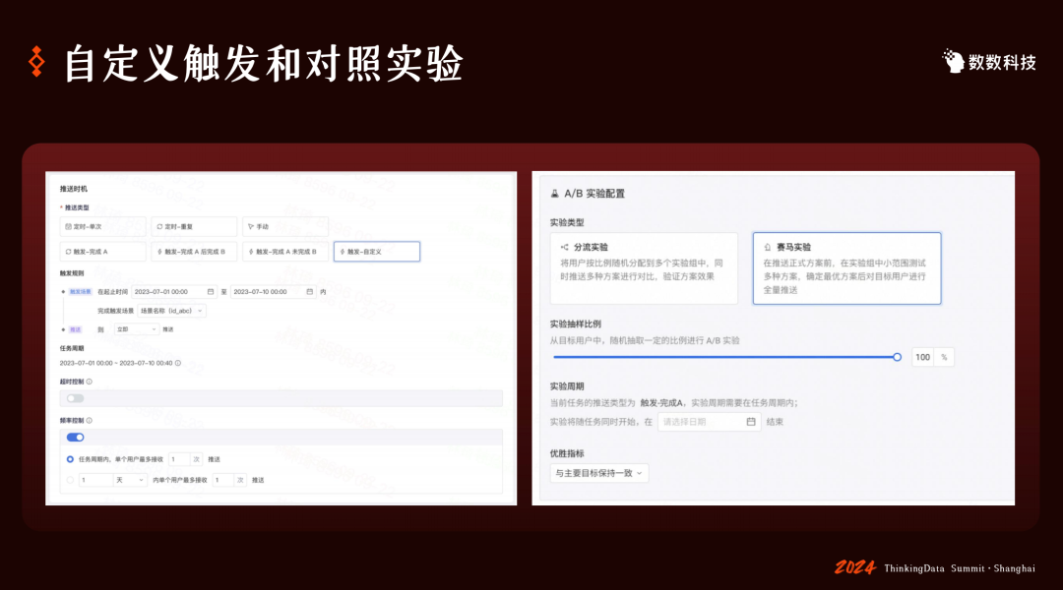Select the per-day frequency radio button
The image size is (1063, 590).
coord(70,480)
